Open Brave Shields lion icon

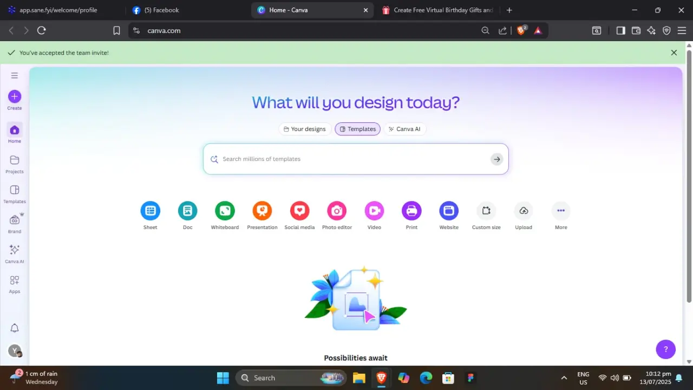521,30
